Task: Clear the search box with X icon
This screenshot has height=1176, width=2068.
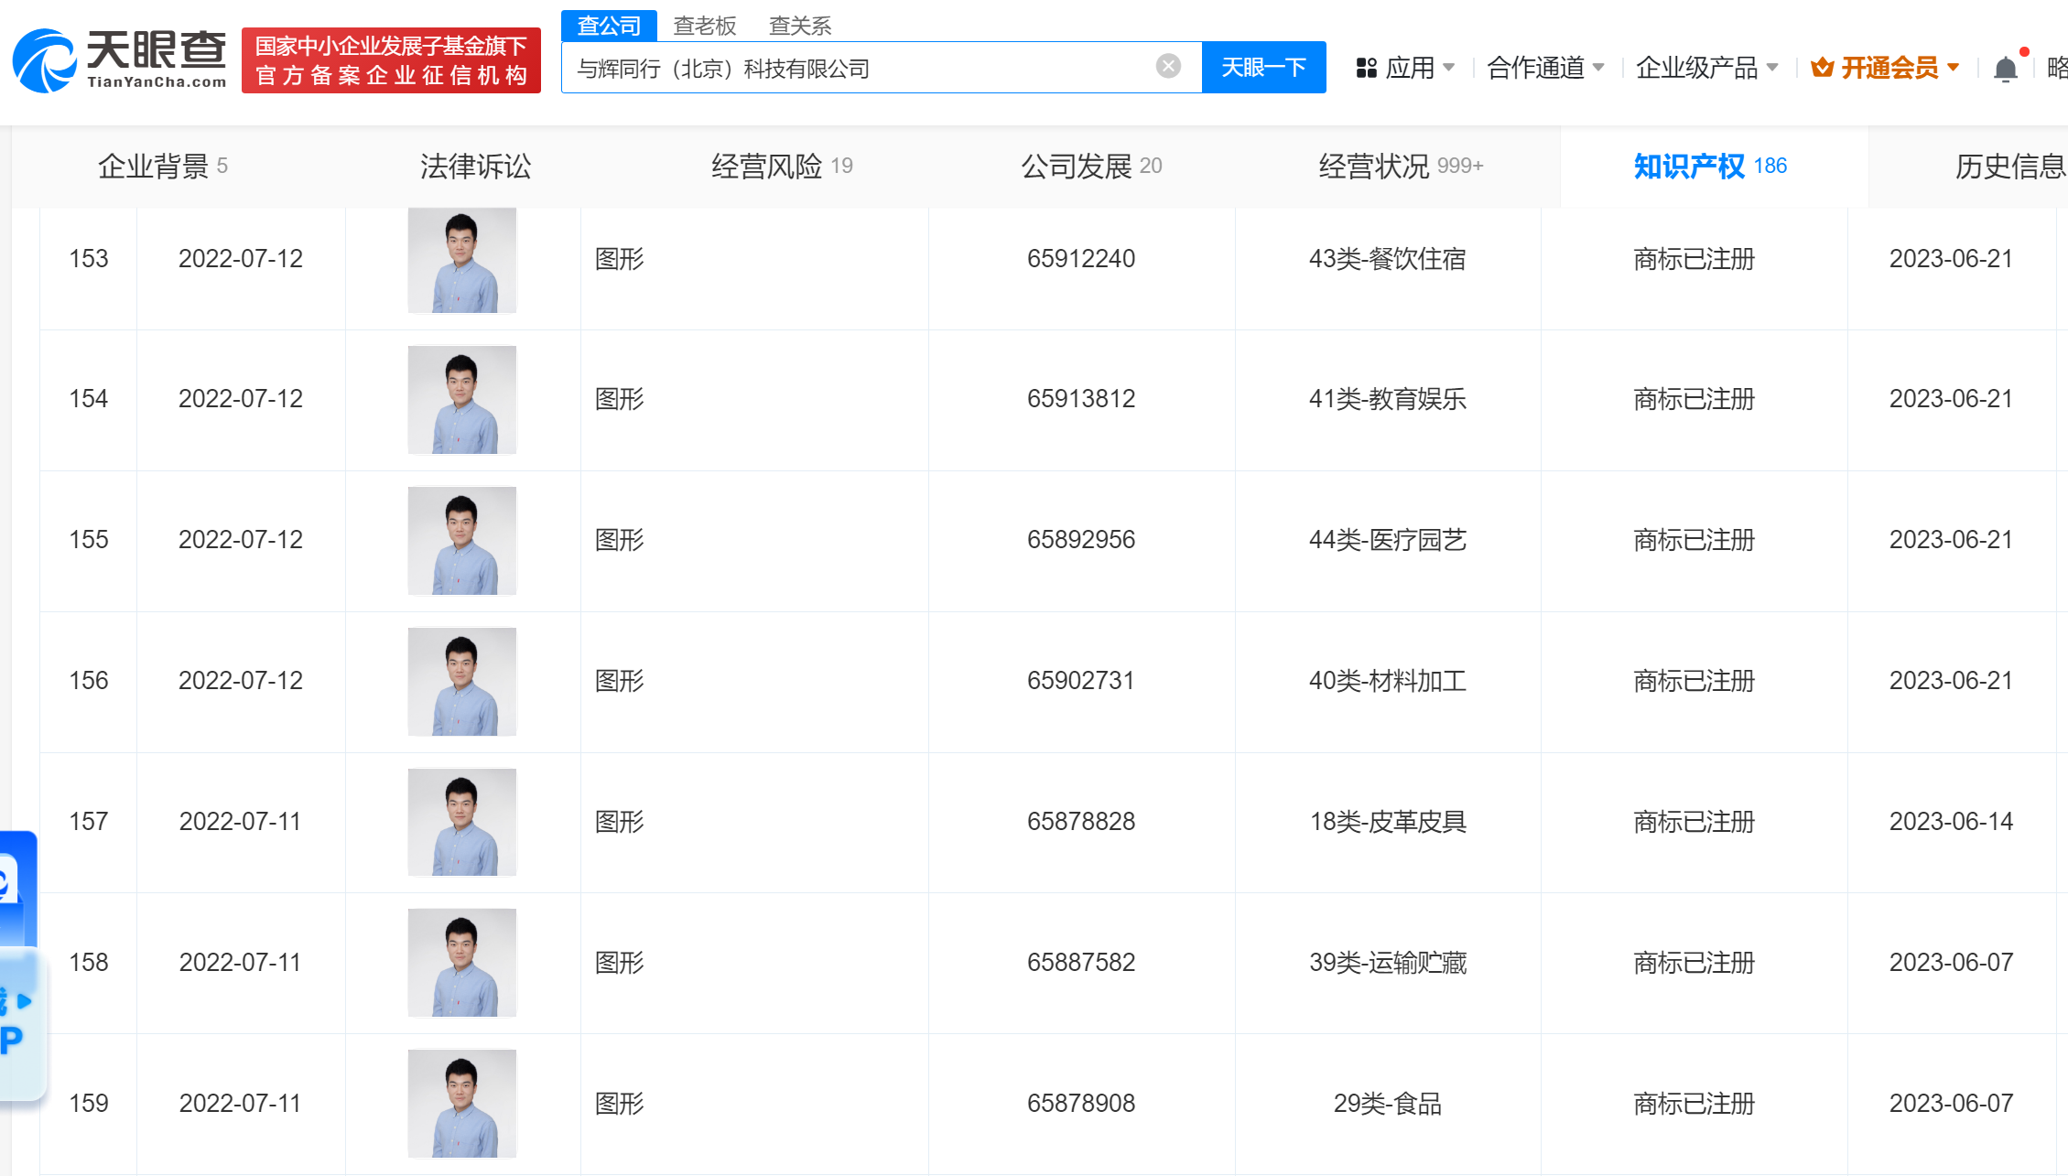Action: 1168,66
